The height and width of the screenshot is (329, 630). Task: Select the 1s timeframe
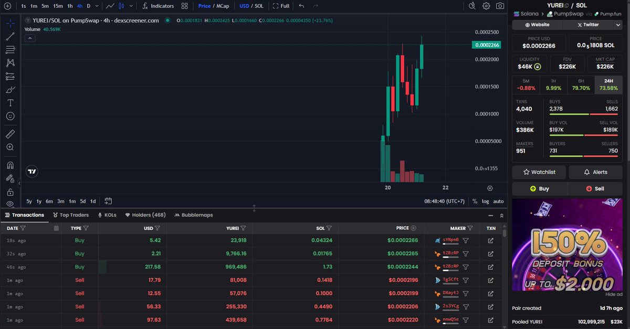coord(24,6)
